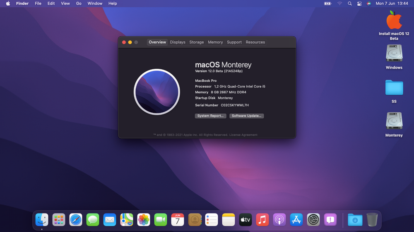Select the Install macOS 12 Beta icon
The width and height of the screenshot is (414, 232).
pos(394,25)
